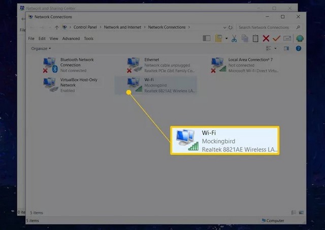Click Control Panel in the address path
This screenshot has width=325, height=230.
[87, 27]
